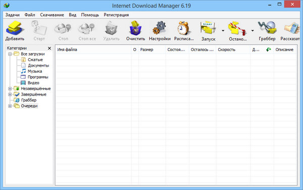The height and width of the screenshot is (190, 303).
Task: Click the IDM logo in title bar
Action: (7, 5)
